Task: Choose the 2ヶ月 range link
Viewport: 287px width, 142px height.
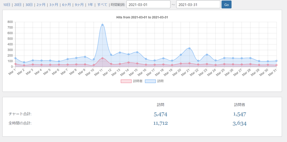Action: click(41, 5)
